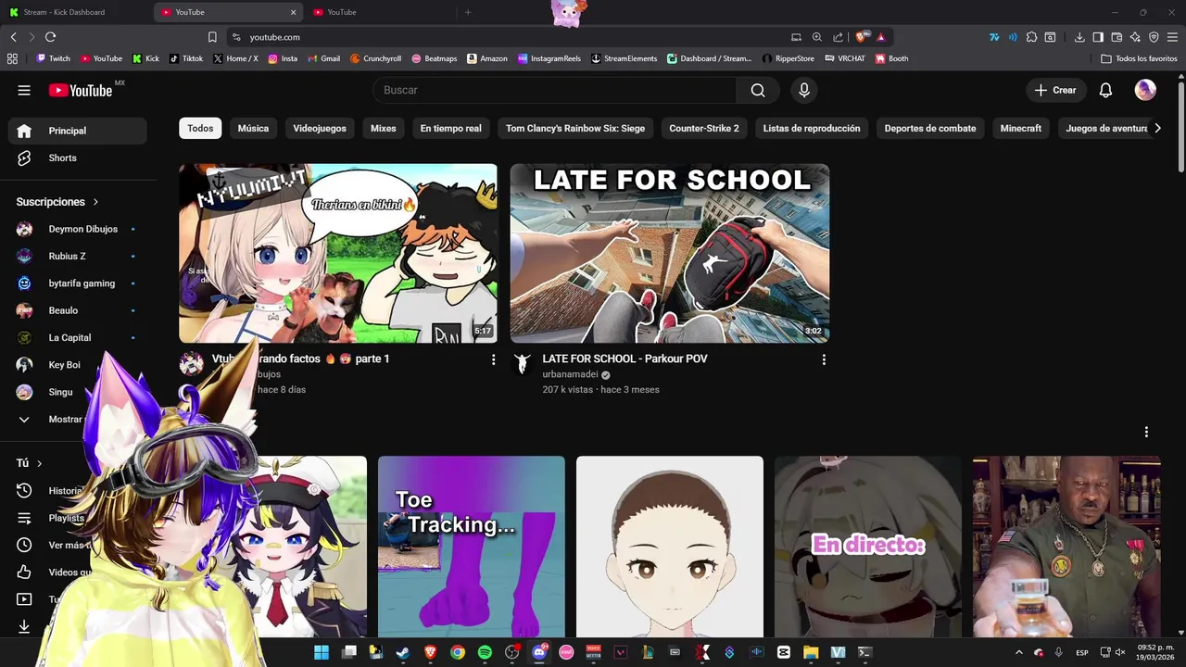Screen dimensions: 1186x667
Task: Open Crunchyroll bookmark
Action: coord(375,58)
